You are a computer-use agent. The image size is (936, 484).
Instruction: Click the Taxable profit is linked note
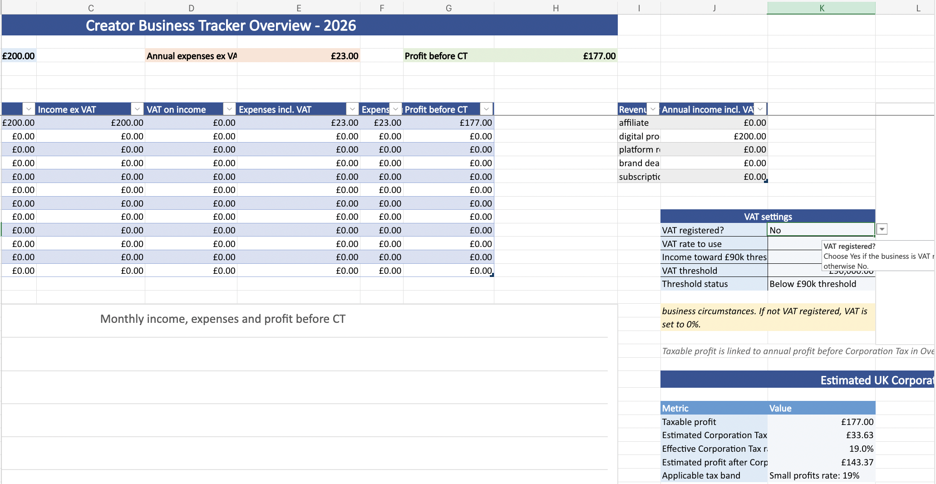798,351
